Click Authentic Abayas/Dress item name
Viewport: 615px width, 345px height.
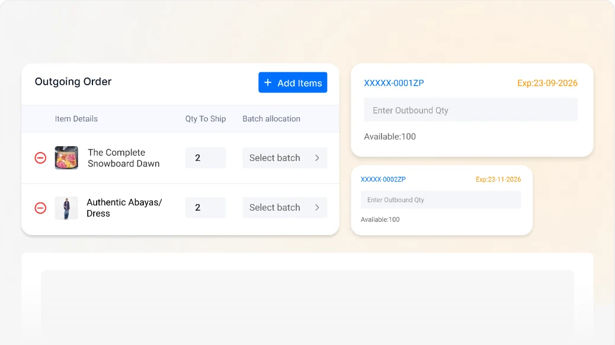[124, 208]
